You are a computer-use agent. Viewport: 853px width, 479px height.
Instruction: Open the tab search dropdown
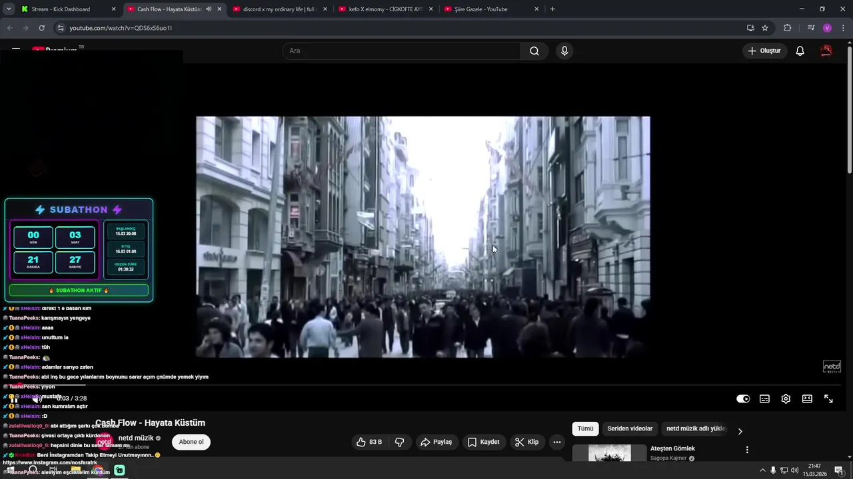[x=9, y=9]
